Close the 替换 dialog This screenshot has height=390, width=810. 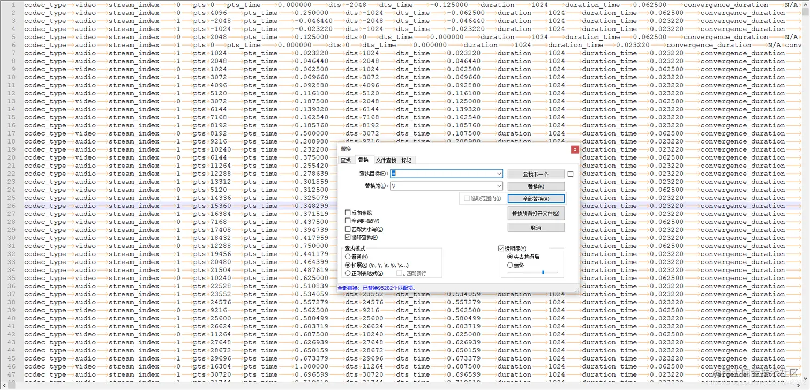pos(575,149)
